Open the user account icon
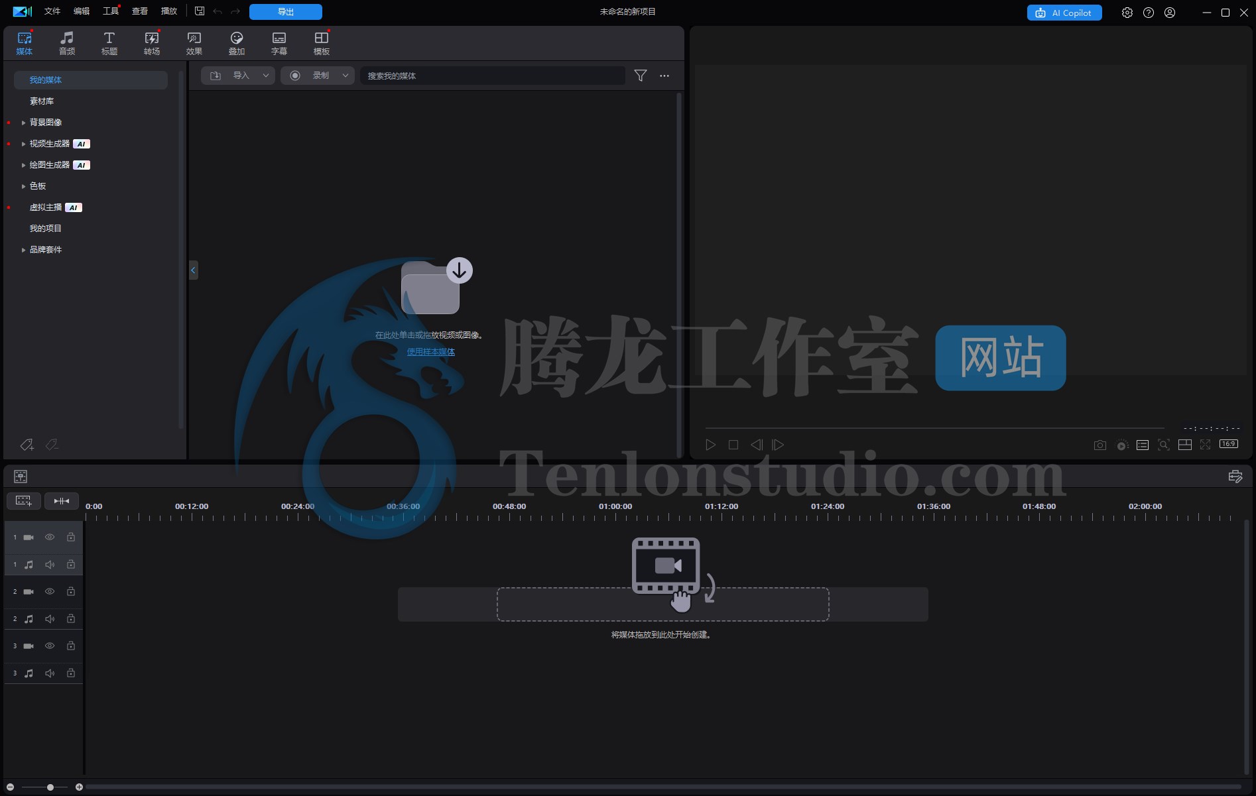1256x796 pixels. 1170,13
